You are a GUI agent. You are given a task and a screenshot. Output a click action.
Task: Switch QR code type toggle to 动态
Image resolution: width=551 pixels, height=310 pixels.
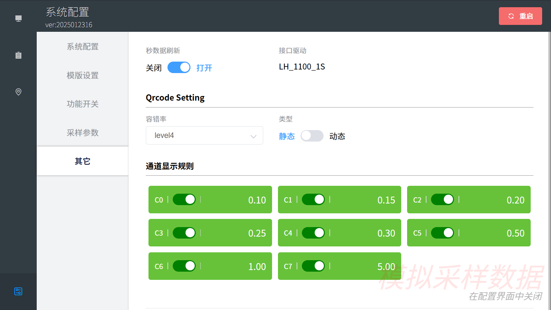click(x=312, y=136)
